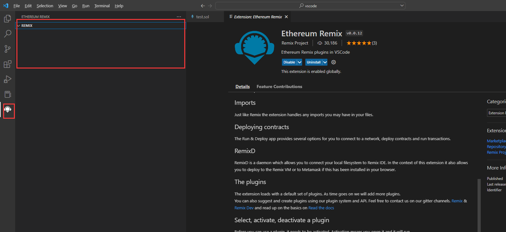Open the Extensions view icon
506x232 pixels.
pyautogui.click(x=8, y=64)
